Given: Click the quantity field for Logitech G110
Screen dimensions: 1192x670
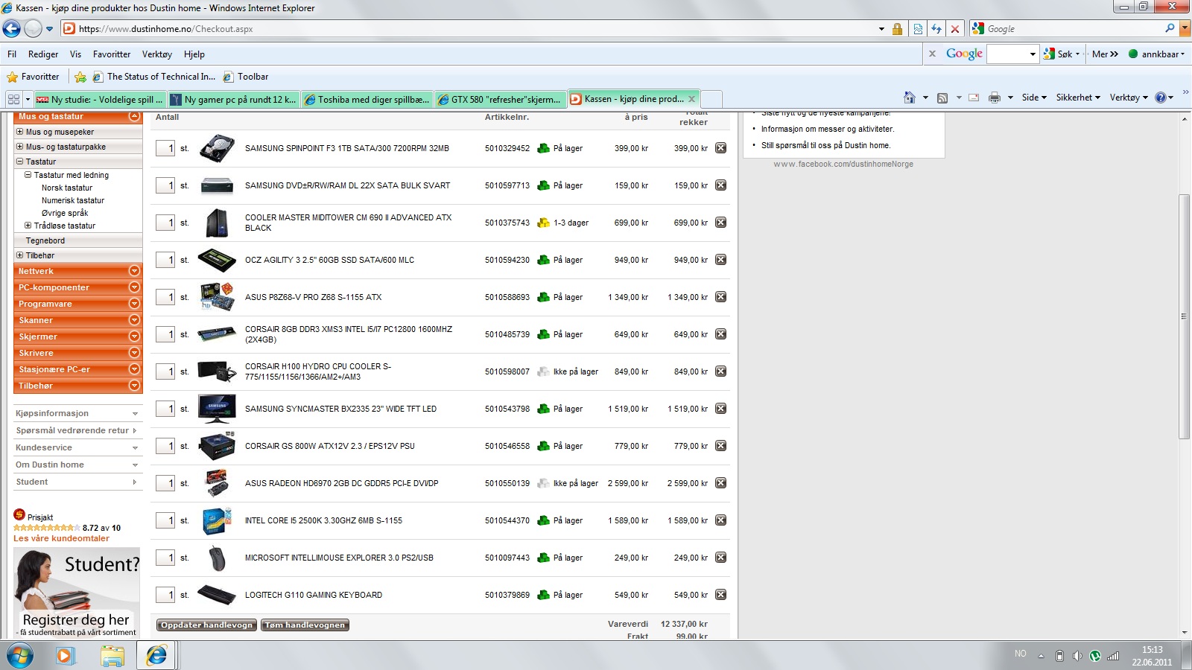Looking at the screenshot, I should click(165, 595).
